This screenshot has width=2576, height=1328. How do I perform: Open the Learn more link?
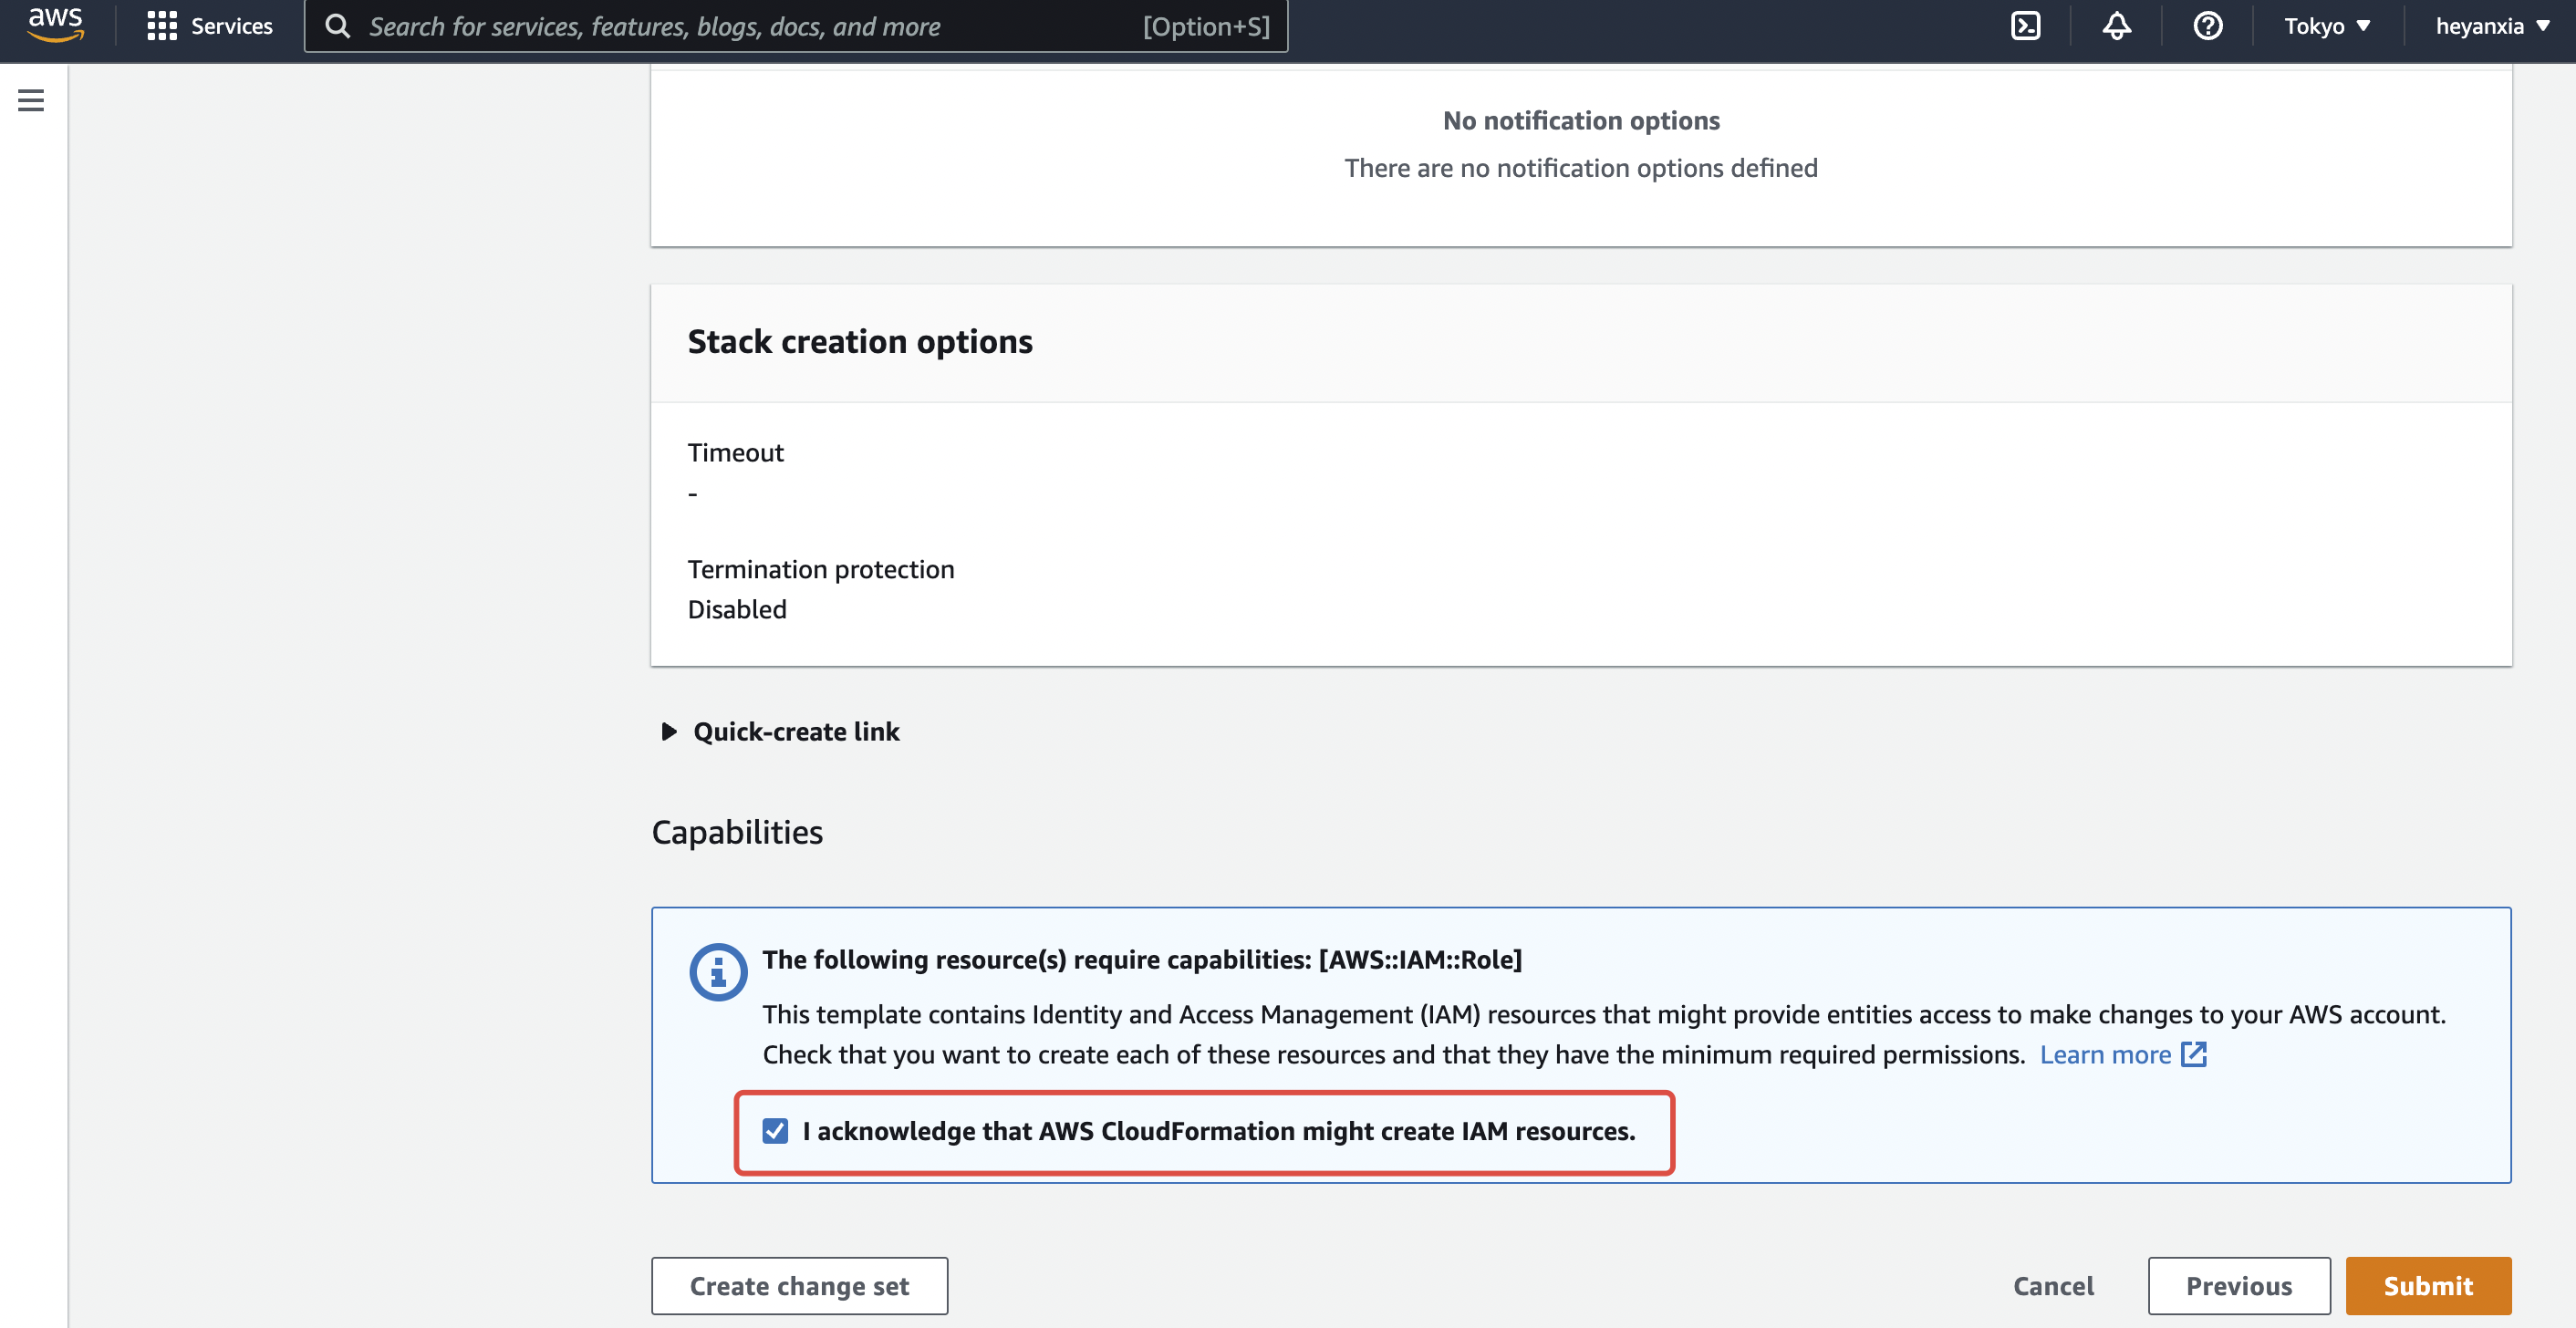coord(2104,1054)
